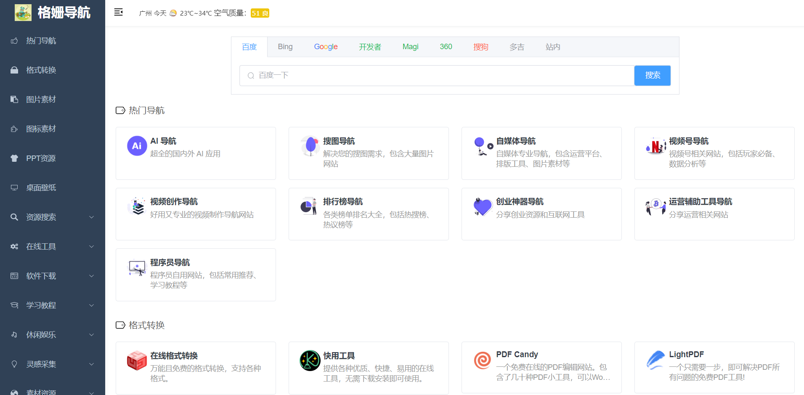Click the 排行榜导航 card icon

310,206
